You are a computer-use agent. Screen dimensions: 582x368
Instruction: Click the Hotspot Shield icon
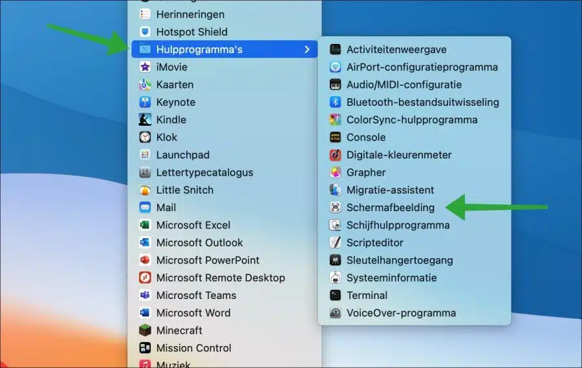(x=145, y=32)
